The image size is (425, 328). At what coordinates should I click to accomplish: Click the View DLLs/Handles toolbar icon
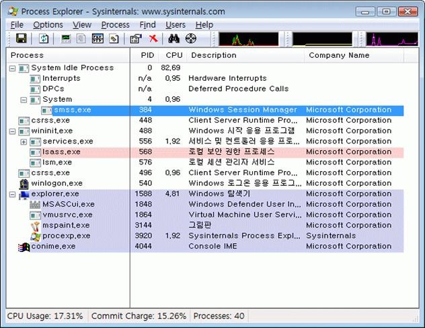[114, 38]
